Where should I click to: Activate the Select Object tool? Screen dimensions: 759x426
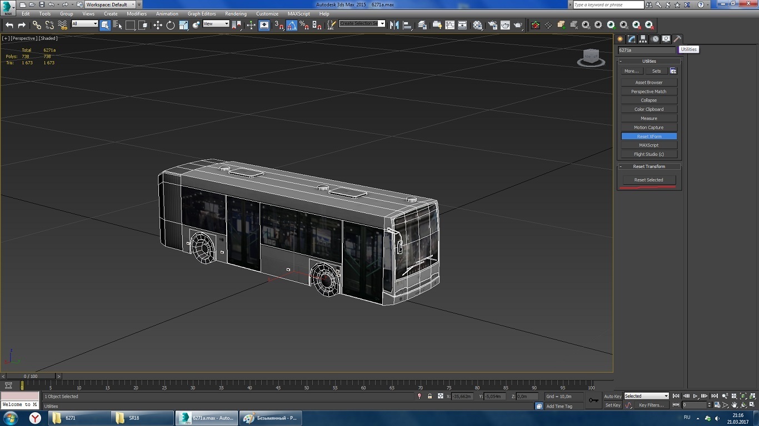coord(105,25)
